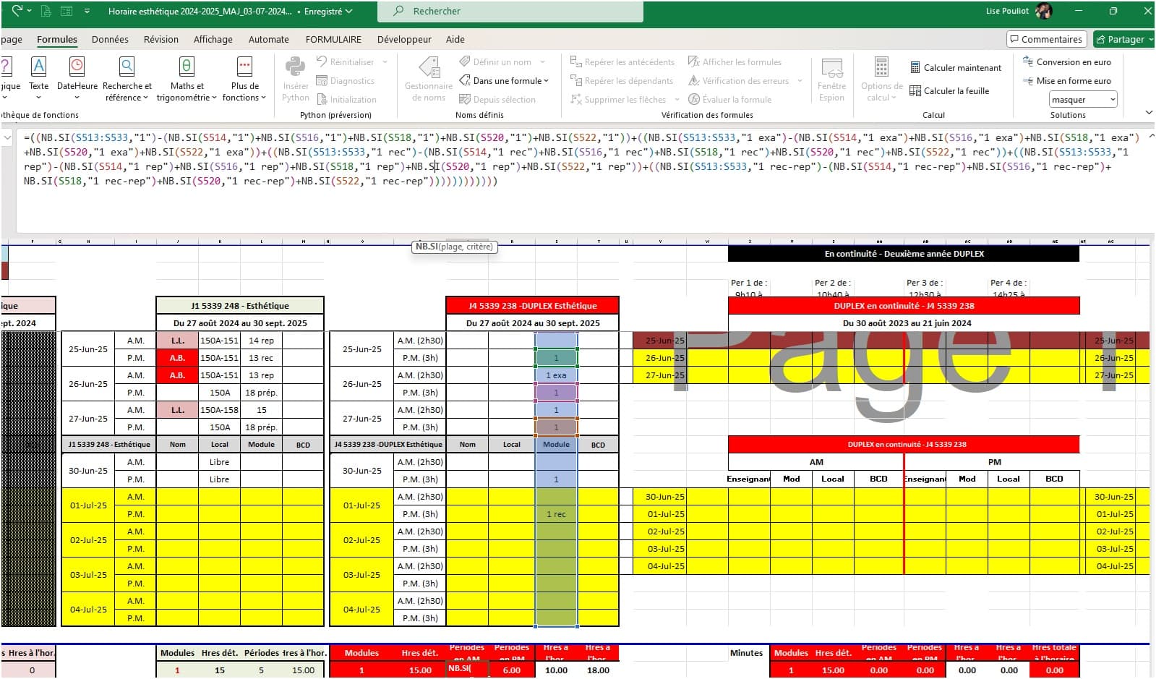1156x679 pixels.
Task: Expand the masquer solutions combo box
Action: coord(1113,100)
